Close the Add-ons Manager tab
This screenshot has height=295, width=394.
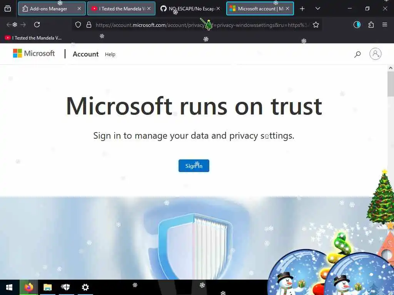tap(79, 8)
